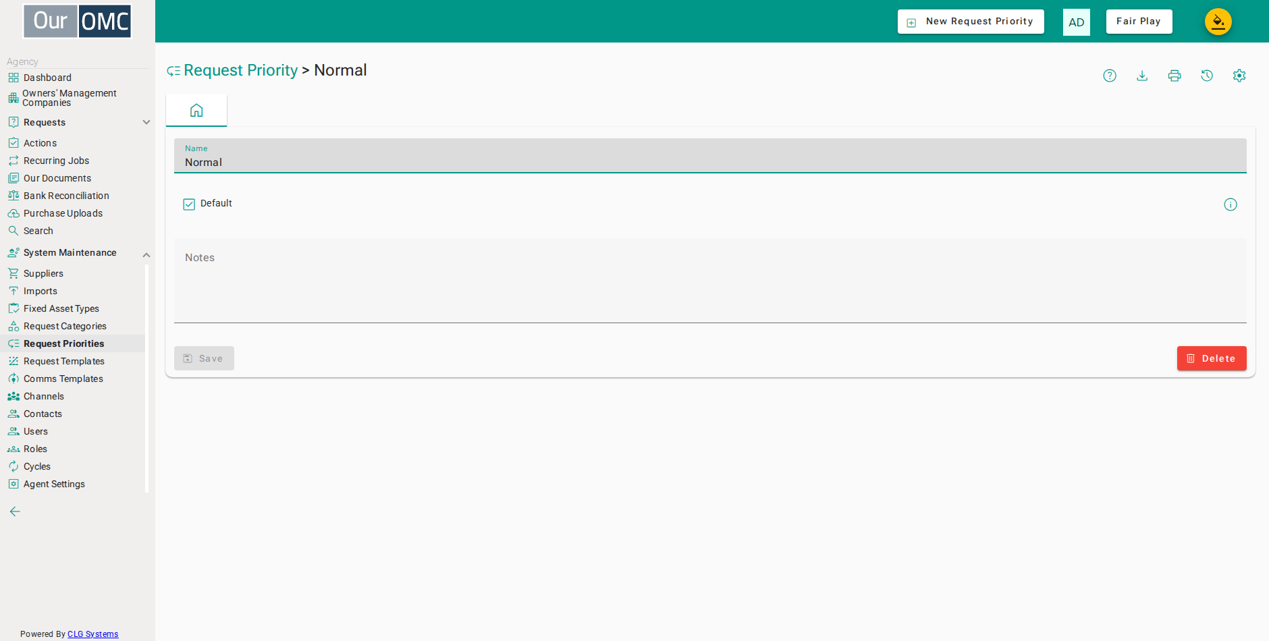
Task: Click the New Request Priority button
Action: pos(971,22)
